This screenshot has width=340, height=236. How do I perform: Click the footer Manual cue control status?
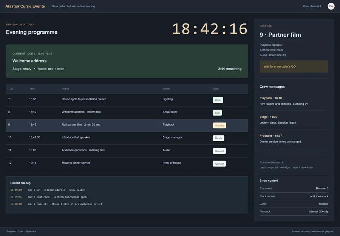pyautogui.click(x=313, y=231)
